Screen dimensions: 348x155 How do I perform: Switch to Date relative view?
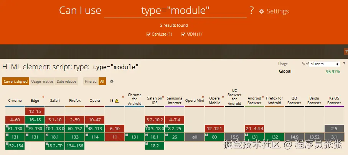click(x=66, y=81)
